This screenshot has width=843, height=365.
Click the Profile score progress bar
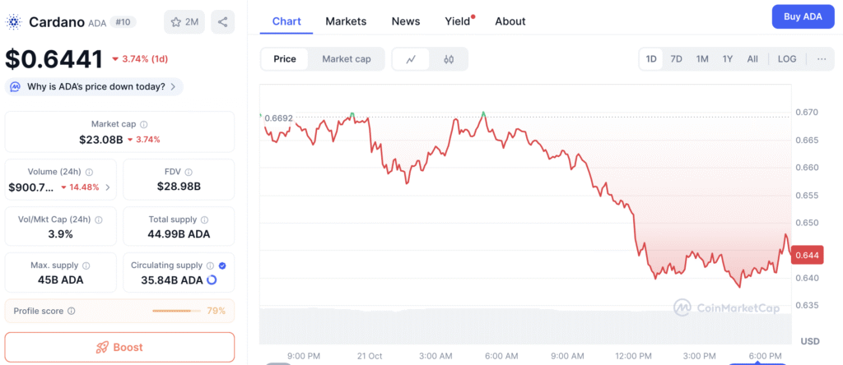point(176,311)
